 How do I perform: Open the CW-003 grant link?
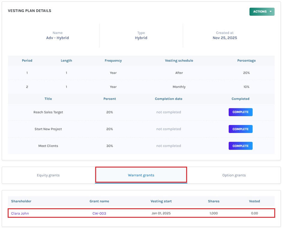click(x=99, y=213)
